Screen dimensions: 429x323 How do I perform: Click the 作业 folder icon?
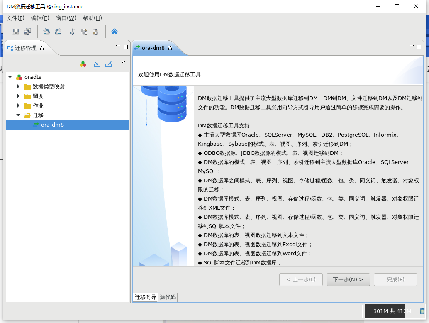(x=27, y=106)
